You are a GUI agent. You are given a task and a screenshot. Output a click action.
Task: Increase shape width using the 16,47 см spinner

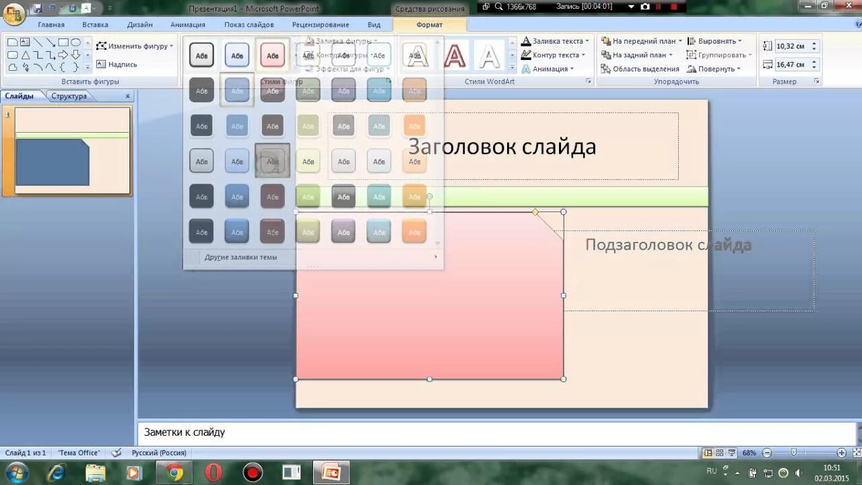coord(814,62)
